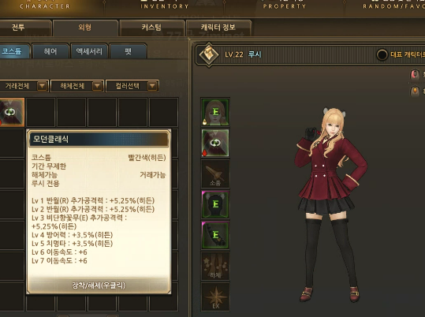Open the 액세서리 sub-tab

(x=89, y=51)
